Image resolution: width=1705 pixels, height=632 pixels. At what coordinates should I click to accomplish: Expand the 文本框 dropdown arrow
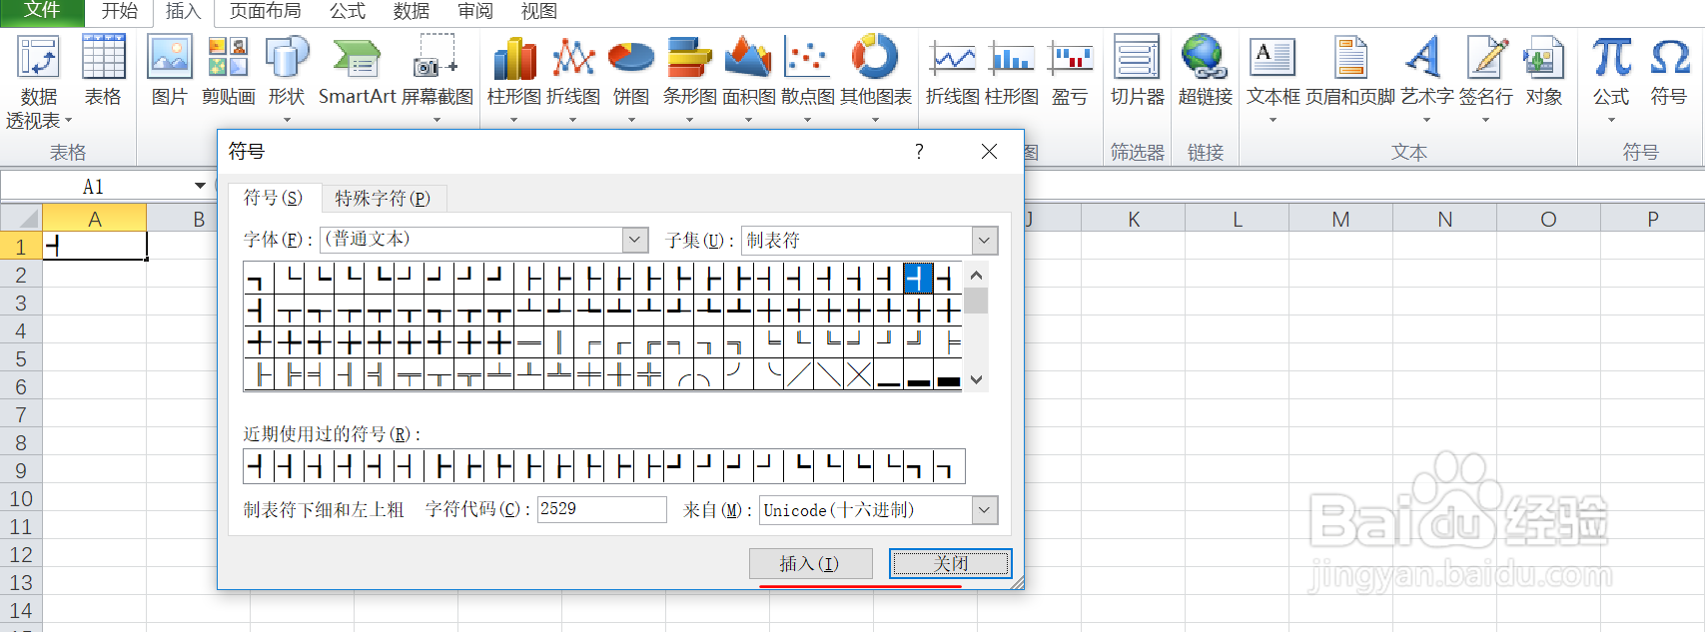point(1274,121)
